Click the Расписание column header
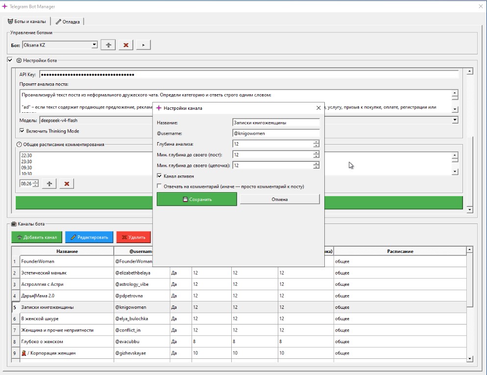 click(400, 251)
